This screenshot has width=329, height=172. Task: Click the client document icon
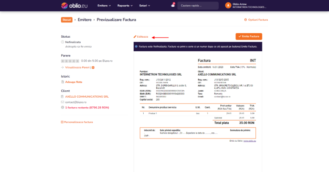click(x=62, y=97)
